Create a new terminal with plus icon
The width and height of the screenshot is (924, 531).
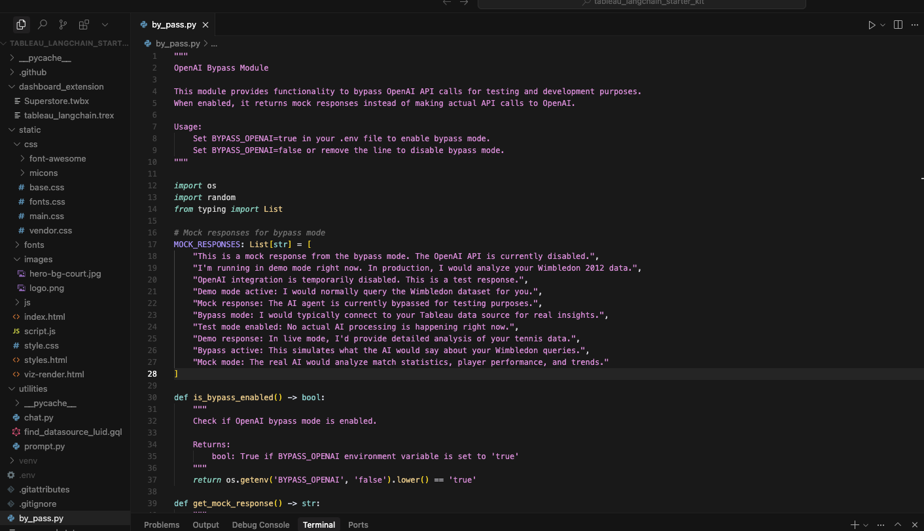coord(855,524)
